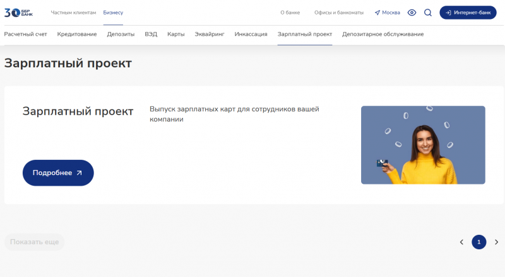The height and width of the screenshot is (277, 505).
Task: Click the Выпуск зарплатных карт description text
Action: click(234, 114)
